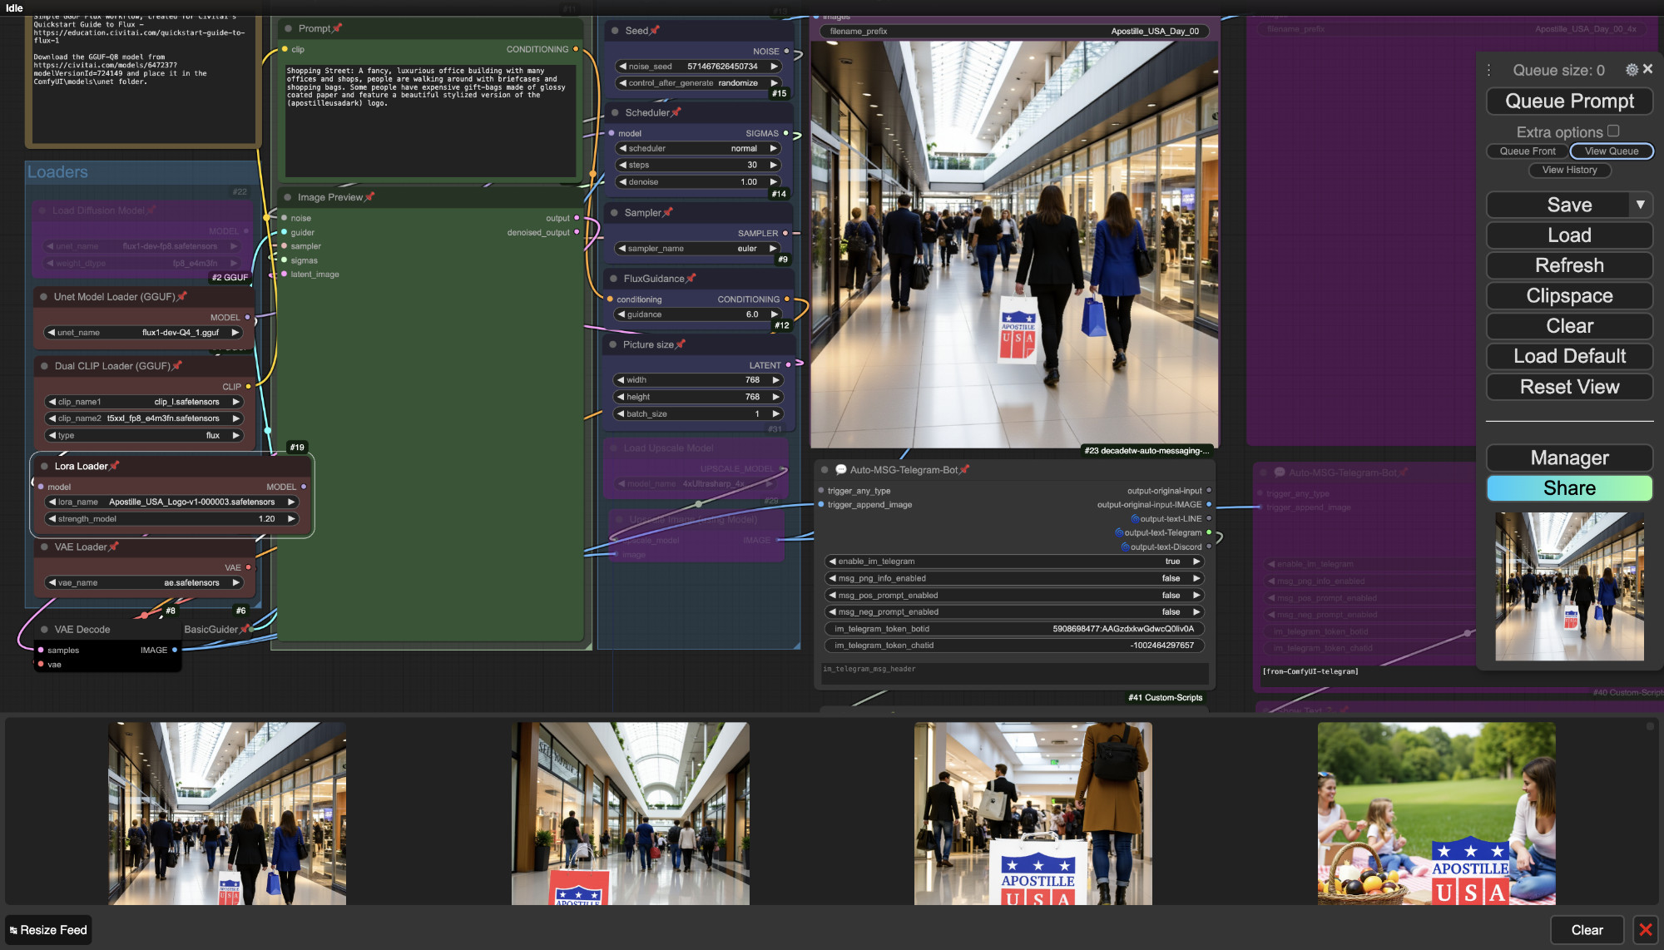Open Clipspace
This screenshot has height=950, width=1664.
pyautogui.click(x=1569, y=296)
